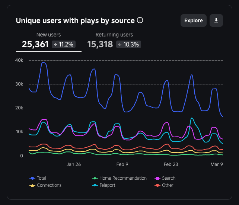Viewport: 239px width, 205px height.
Task: Click the yellow Connections legend triangle marker
Action: click(32, 185)
